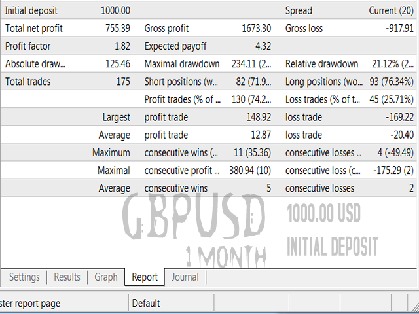Screen dimensions: 419x314
Task: Click the largest loss trade value -169.22
Action: tap(397, 118)
